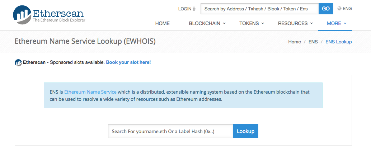Viewport: 371px width, 151px height.
Task: Expand the TOKENS menu
Action: (252, 23)
